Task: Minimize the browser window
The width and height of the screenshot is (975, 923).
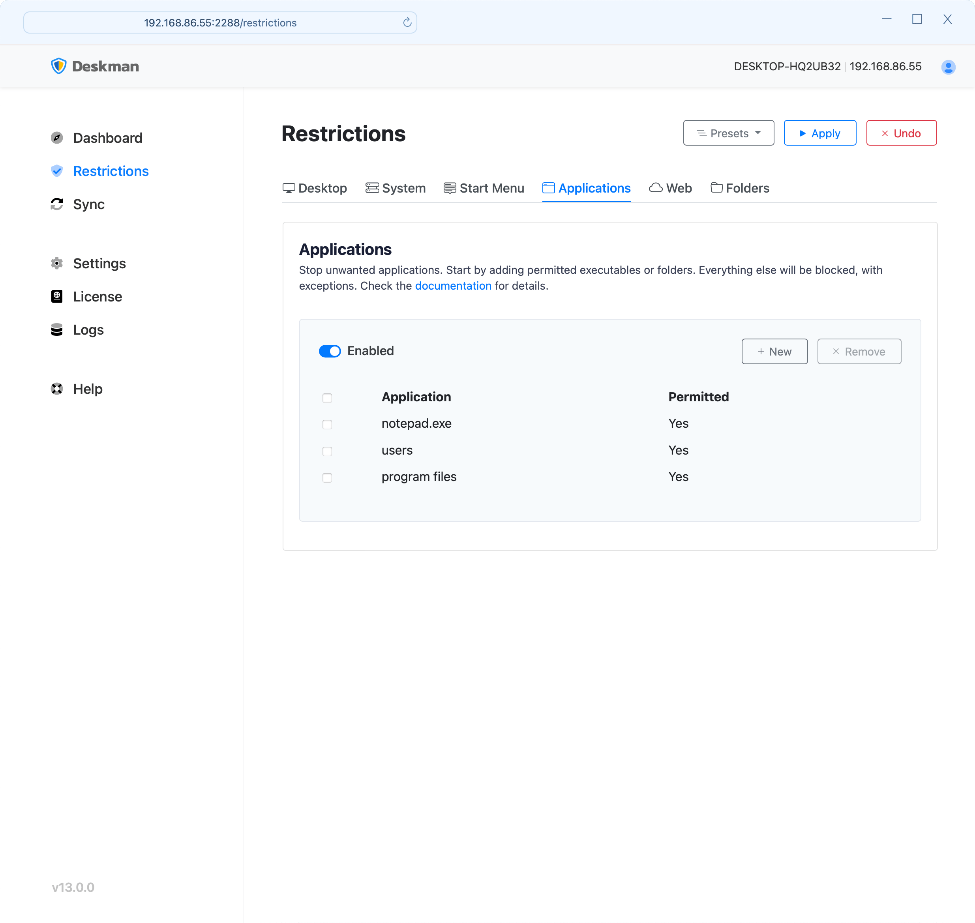Action: coord(887,19)
